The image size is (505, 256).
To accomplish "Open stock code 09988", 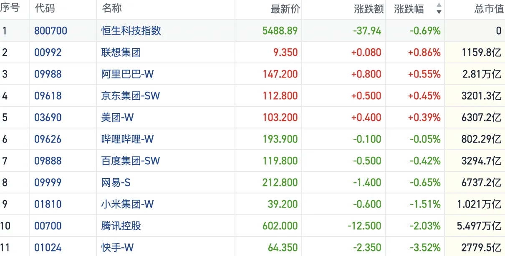I will click(x=48, y=74).
